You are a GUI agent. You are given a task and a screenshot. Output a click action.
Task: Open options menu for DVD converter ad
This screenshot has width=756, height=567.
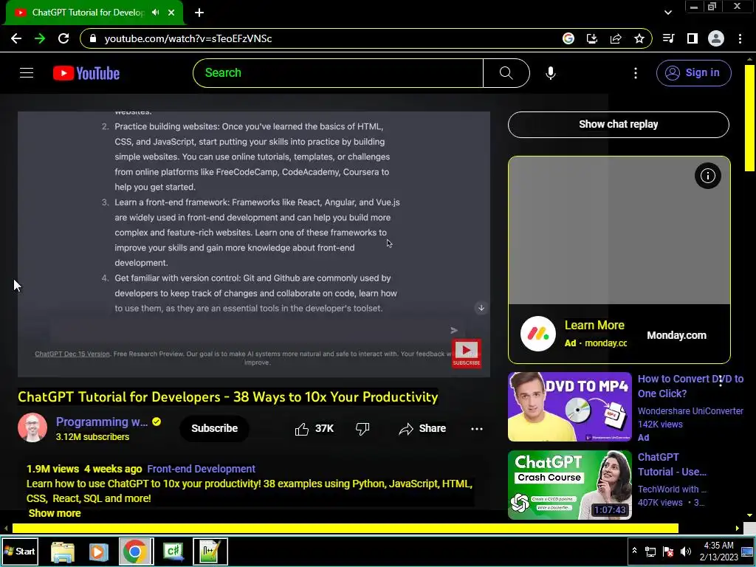click(x=721, y=382)
